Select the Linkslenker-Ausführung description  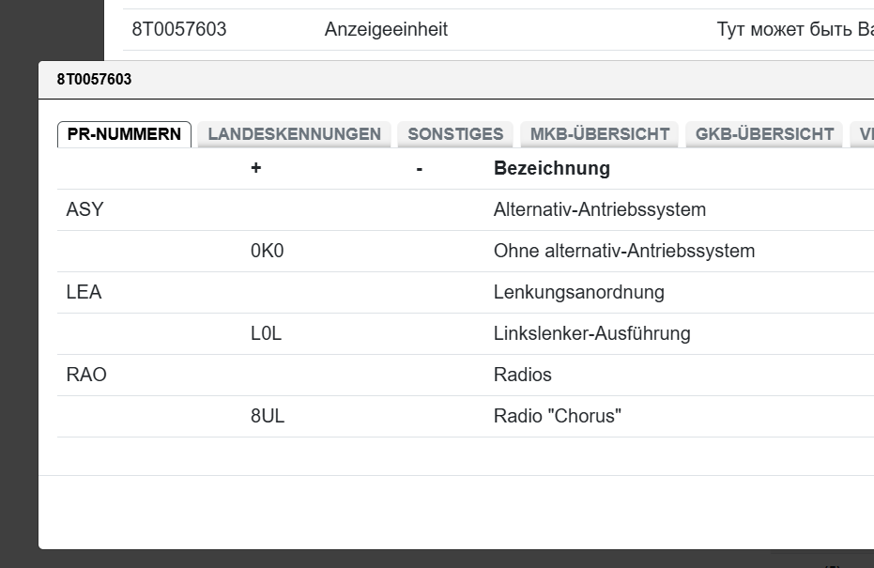coord(591,334)
